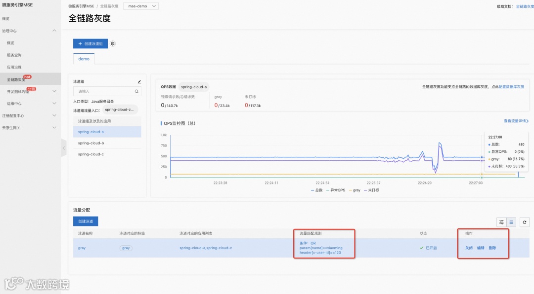Expand the 注册配置中心 menu
The height and width of the screenshot is (294, 534).
(54, 115)
